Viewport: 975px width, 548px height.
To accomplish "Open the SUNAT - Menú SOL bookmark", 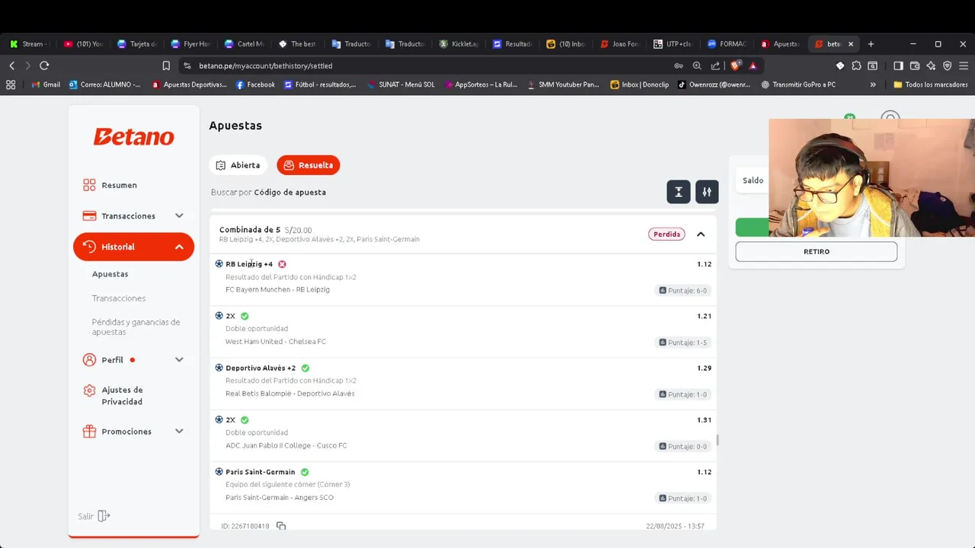I will (x=400, y=84).
